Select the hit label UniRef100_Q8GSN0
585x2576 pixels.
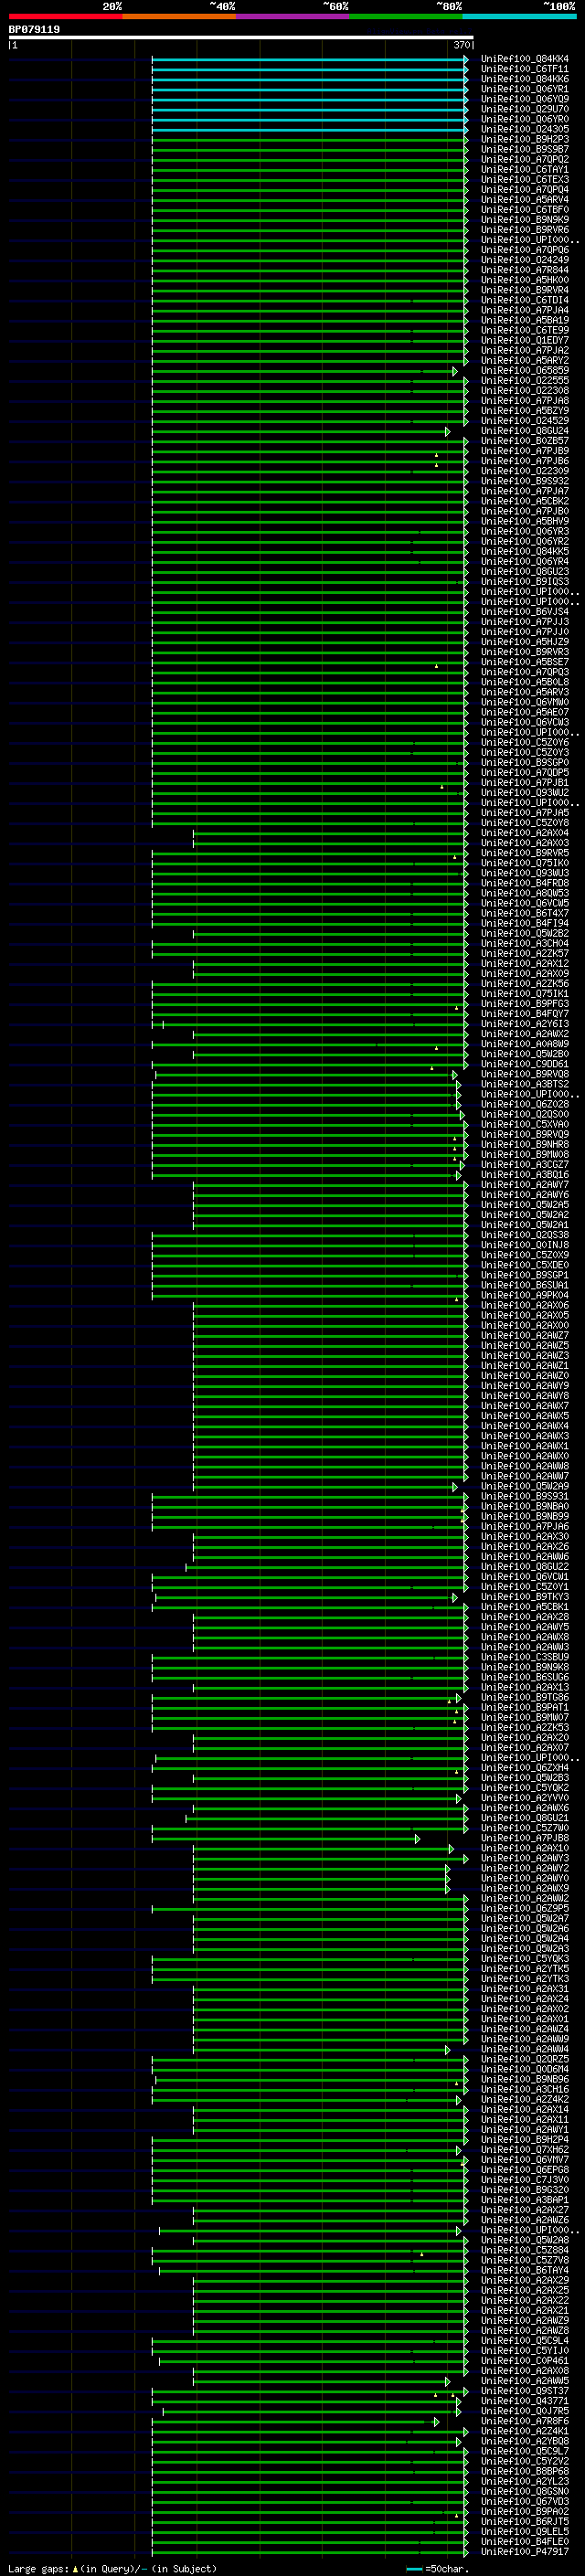coord(525,2491)
